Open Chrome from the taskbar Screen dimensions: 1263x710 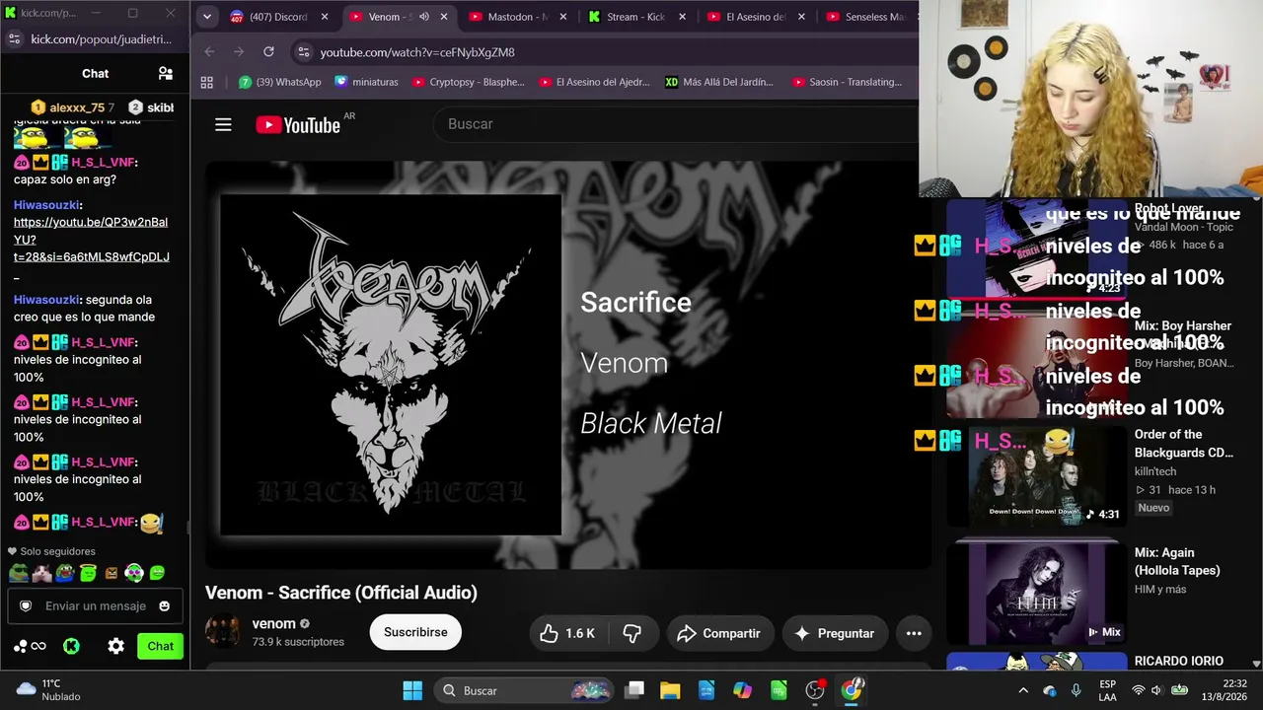(x=852, y=690)
